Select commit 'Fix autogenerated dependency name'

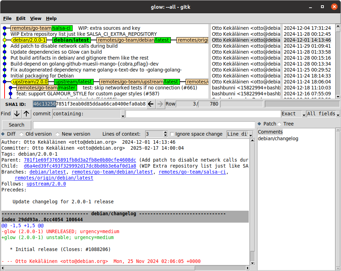(x=96, y=70)
